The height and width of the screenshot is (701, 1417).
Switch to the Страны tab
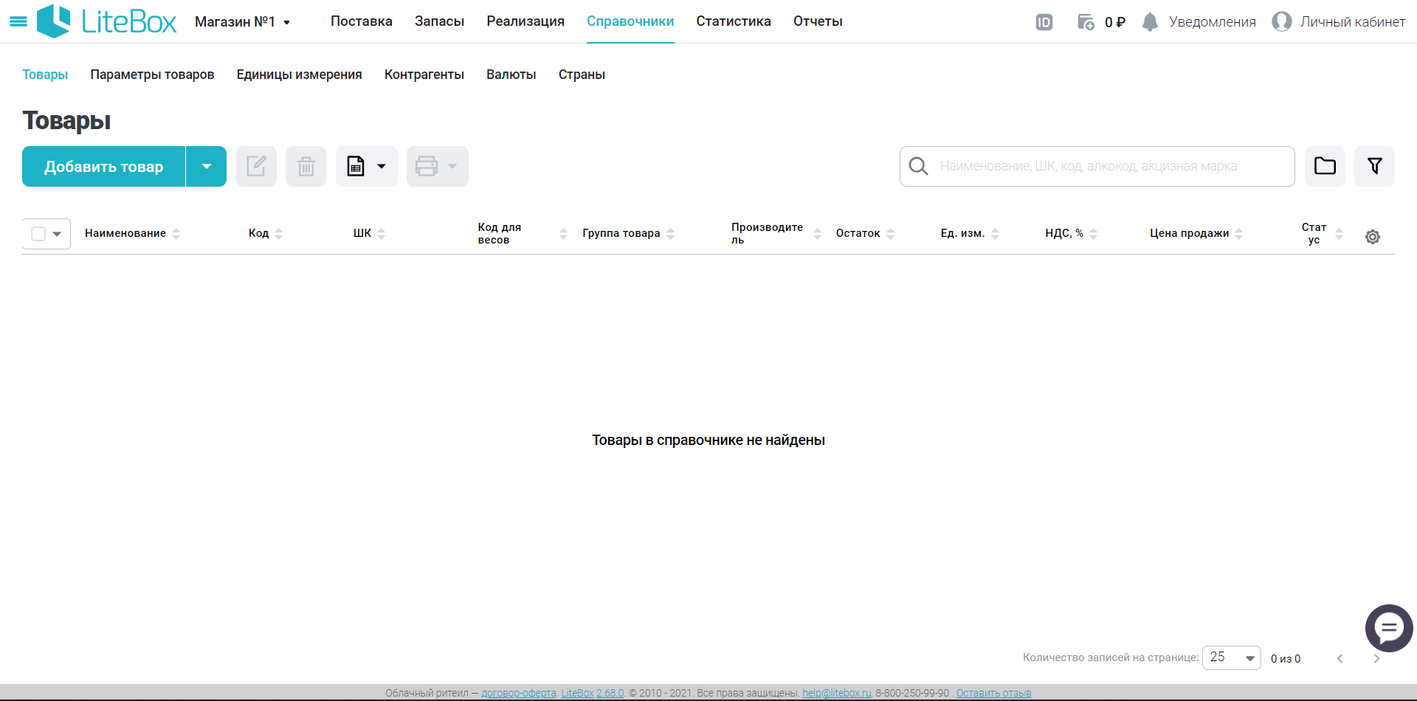(582, 75)
